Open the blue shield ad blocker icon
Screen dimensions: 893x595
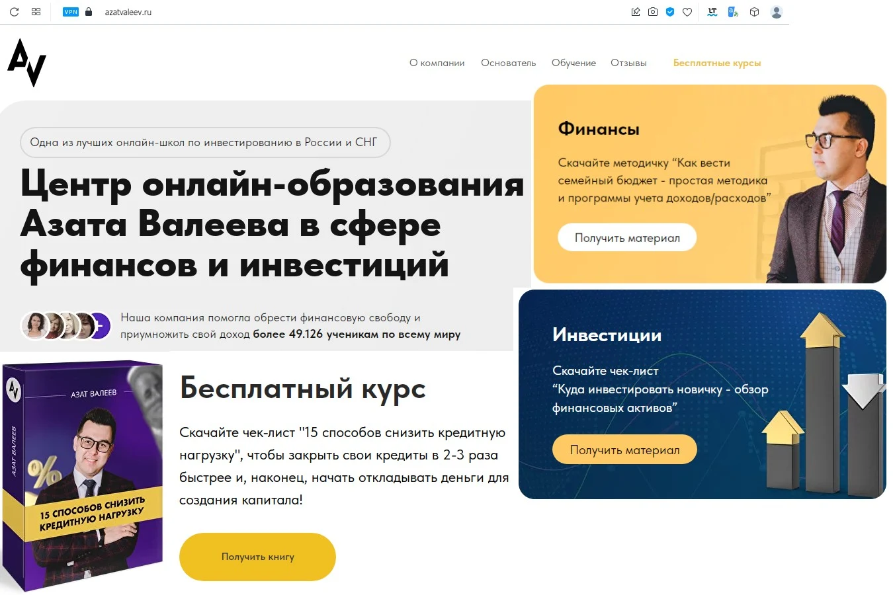670,12
